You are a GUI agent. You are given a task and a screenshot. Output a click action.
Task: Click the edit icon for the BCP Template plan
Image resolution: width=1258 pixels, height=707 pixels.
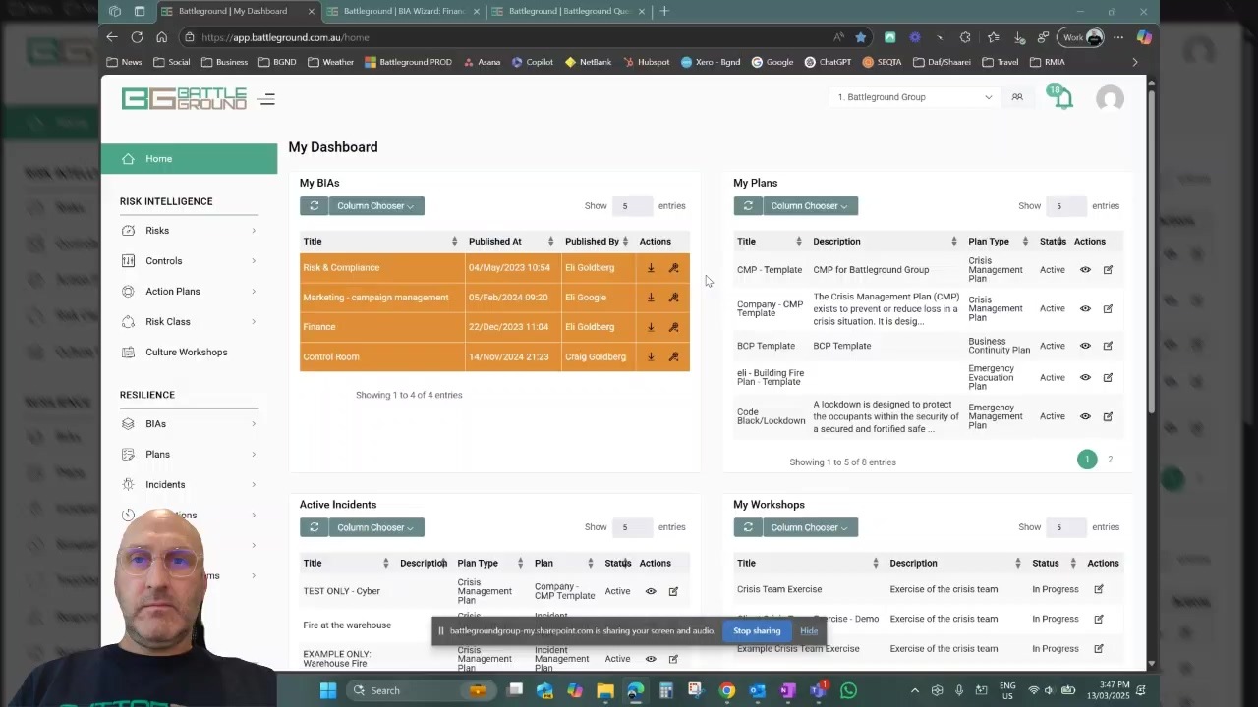click(1108, 345)
